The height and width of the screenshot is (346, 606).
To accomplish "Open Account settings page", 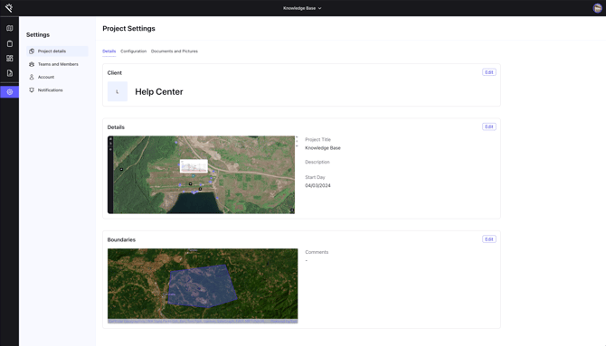I will click(57, 77).
